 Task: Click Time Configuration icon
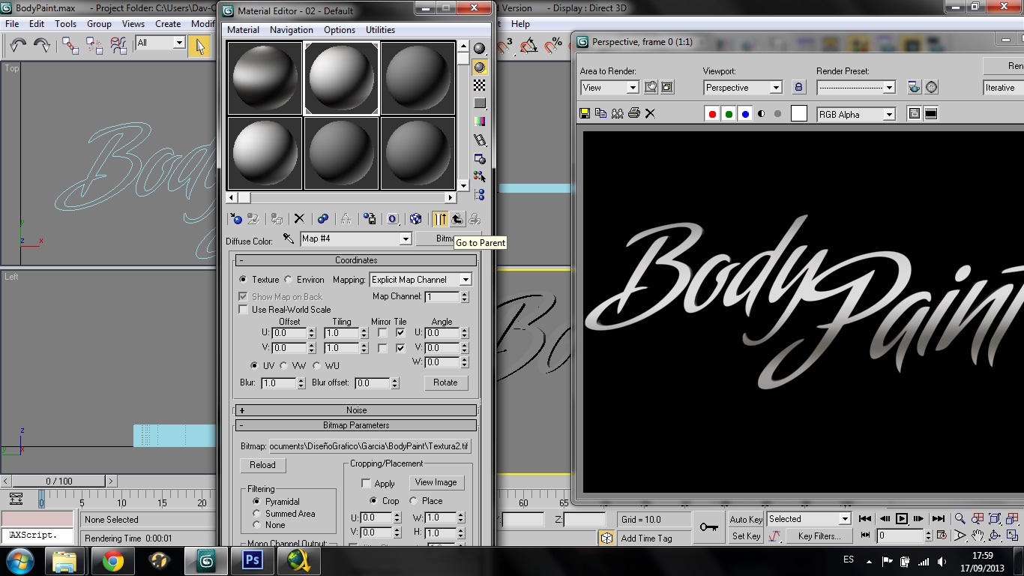click(942, 535)
